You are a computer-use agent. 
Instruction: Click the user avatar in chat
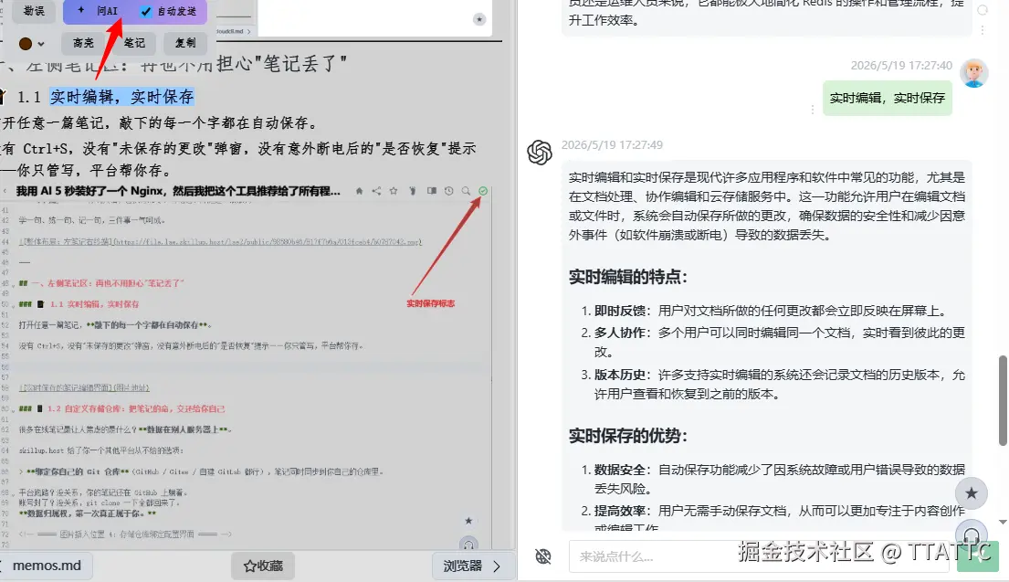(973, 73)
